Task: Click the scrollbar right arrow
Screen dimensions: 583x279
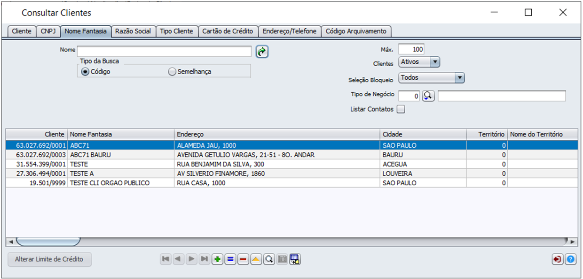Action: (572, 242)
